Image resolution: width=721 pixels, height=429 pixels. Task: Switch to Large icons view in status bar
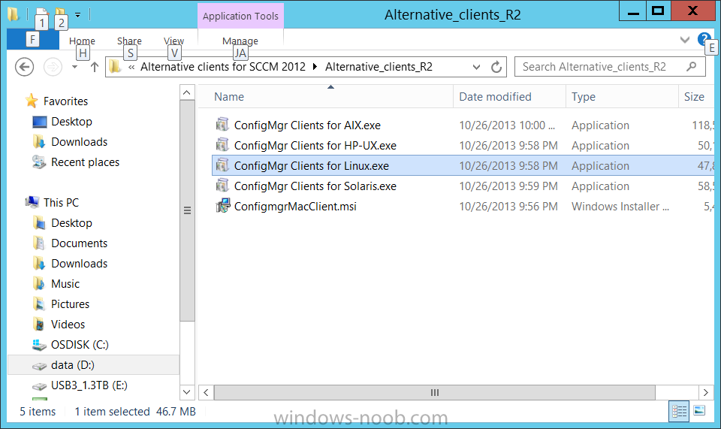pos(699,411)
